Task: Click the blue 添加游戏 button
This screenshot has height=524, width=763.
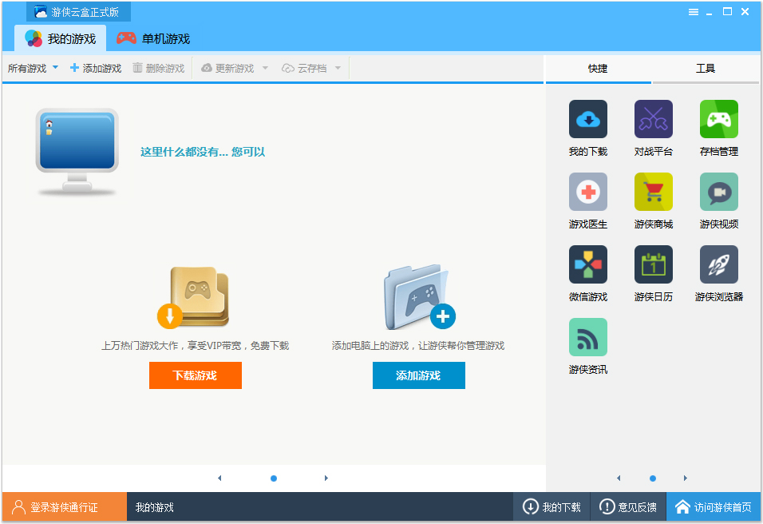Action: pos(419,375)
